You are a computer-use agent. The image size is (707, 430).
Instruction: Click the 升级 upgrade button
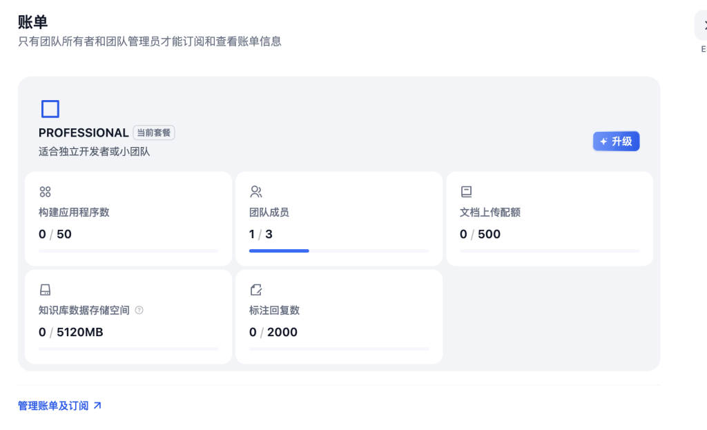pos(616,141)
